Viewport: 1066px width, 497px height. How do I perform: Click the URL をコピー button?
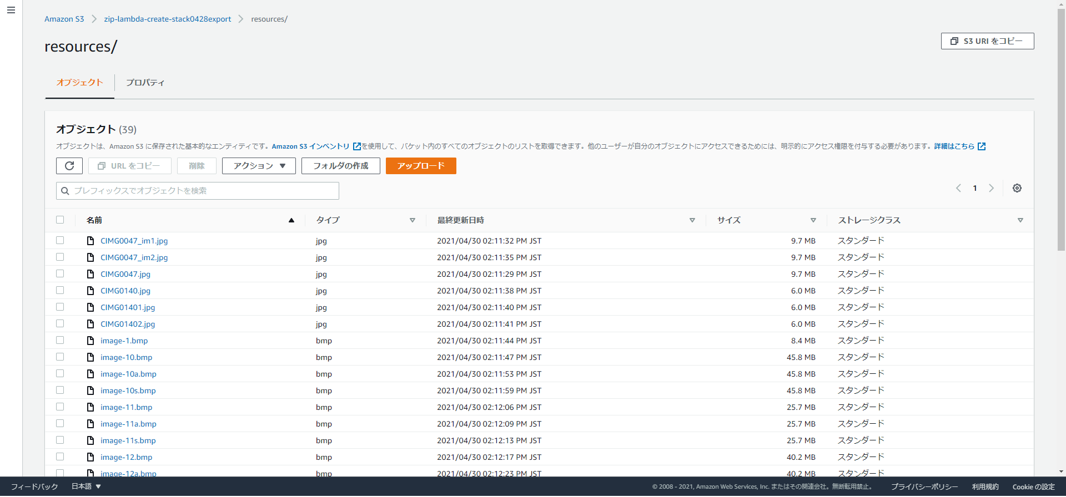[x=130, y=166]
